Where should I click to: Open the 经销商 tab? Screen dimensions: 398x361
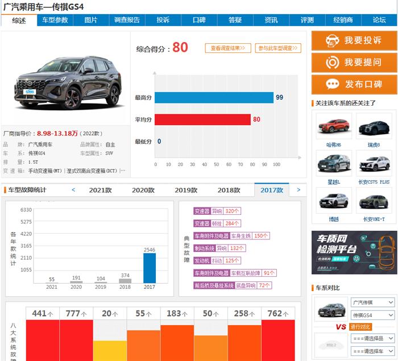click(343, 20)
